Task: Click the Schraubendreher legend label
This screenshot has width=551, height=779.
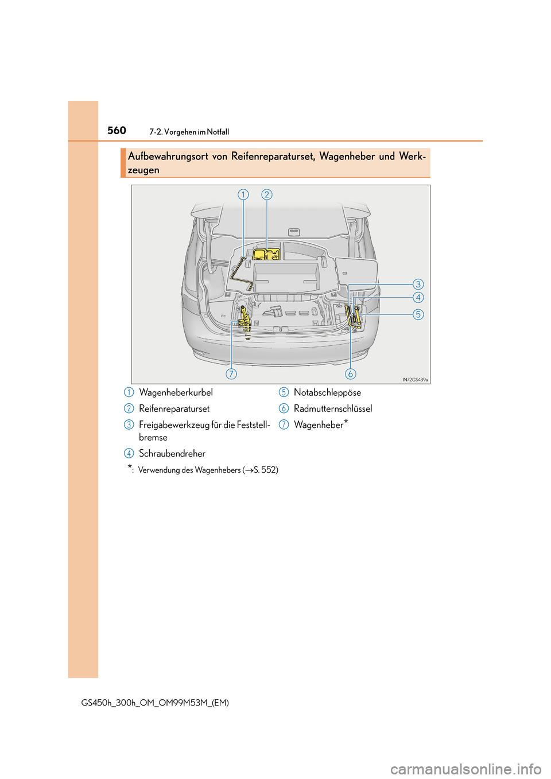Action: (x=172, y=453)
